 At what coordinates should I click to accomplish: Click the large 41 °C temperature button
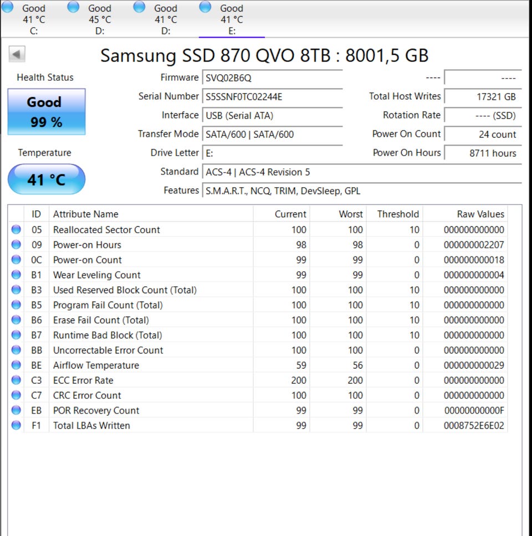pyautogui.click(x=47, y=179)
